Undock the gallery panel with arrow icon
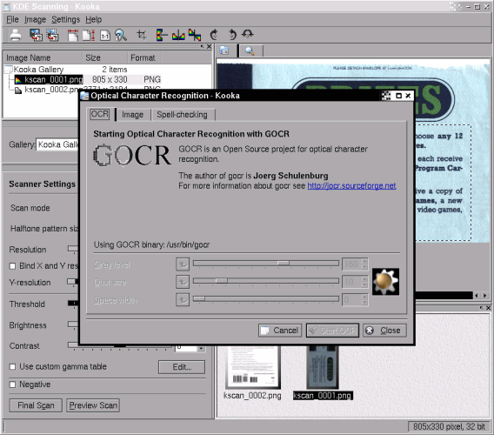Screen dimensions: 494x435 point(202,47)
